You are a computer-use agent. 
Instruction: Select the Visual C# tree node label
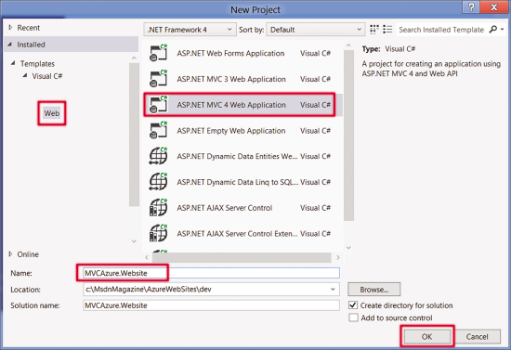click(x=47, y=76)
